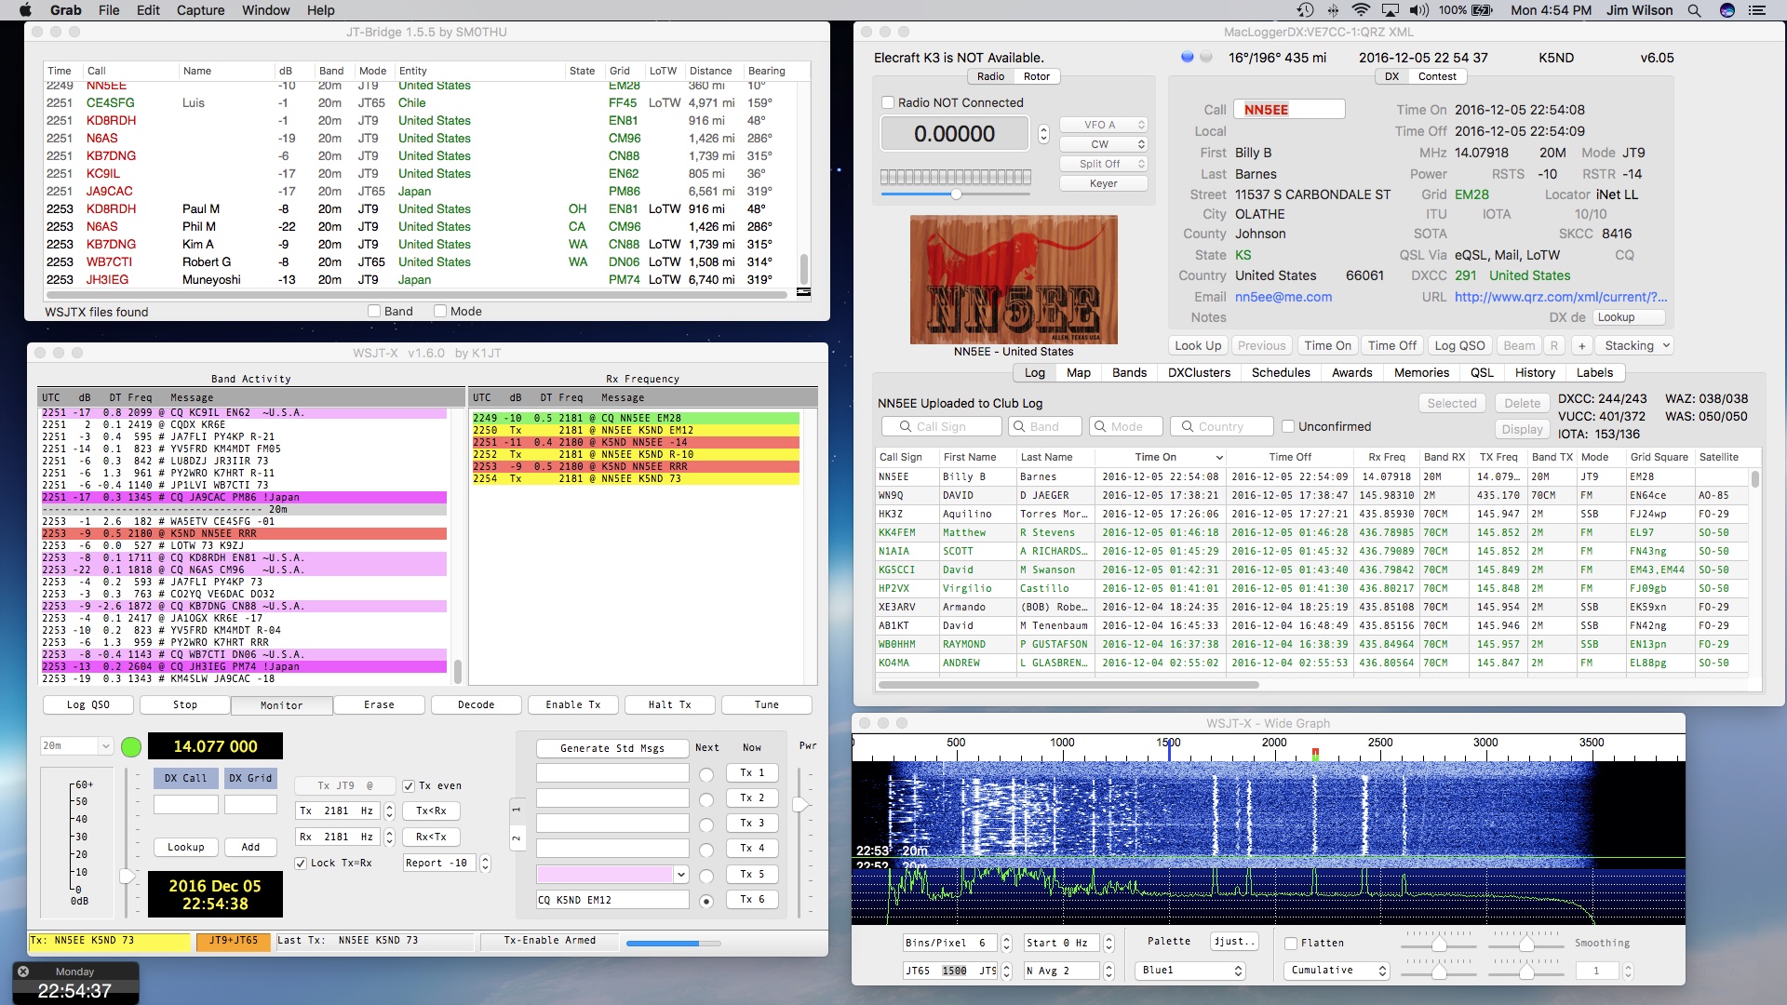Adjust the audio level slider next to dB meter

(128, 876)
